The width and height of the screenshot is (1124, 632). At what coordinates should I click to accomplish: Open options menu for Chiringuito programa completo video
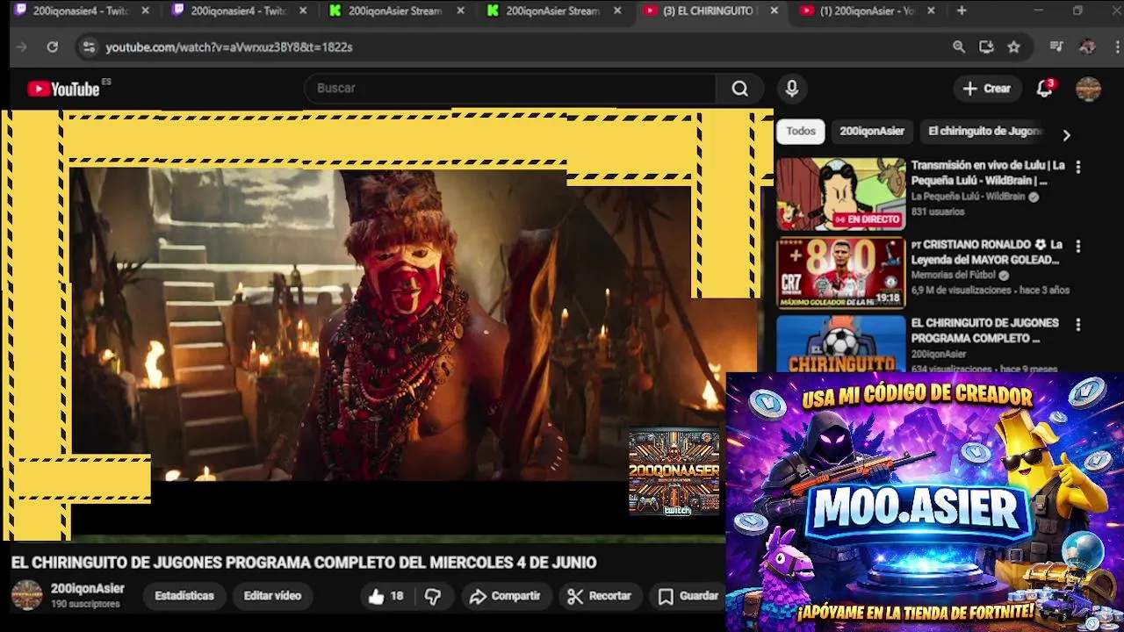(1078, 325)
